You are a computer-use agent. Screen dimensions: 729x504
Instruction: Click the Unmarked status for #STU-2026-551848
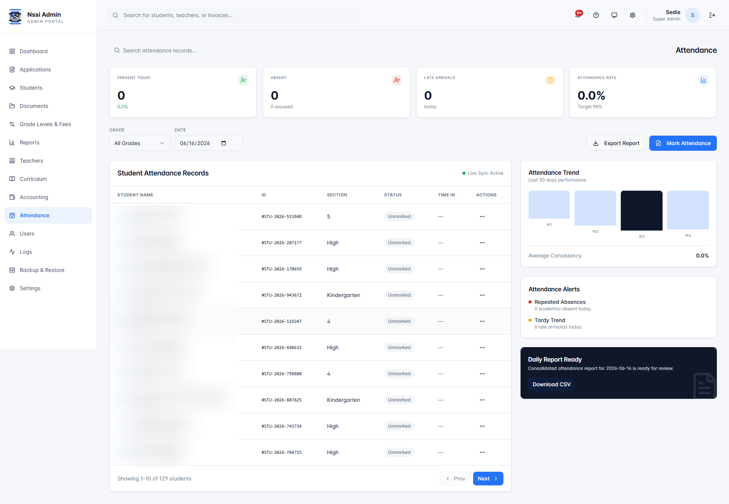click(399, 216)
